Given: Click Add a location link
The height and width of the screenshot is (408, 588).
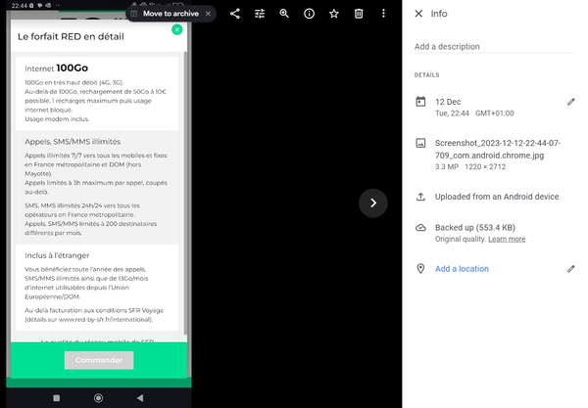Looking at the screenshot, I should (462, 269).
